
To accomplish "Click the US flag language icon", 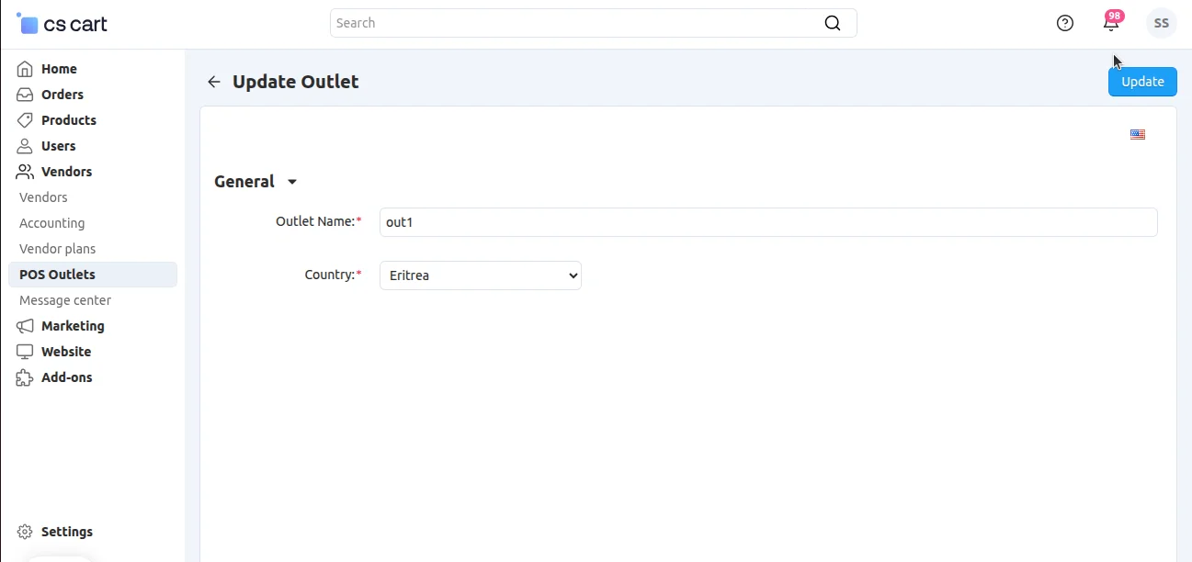I will [x=1138, y=135].
